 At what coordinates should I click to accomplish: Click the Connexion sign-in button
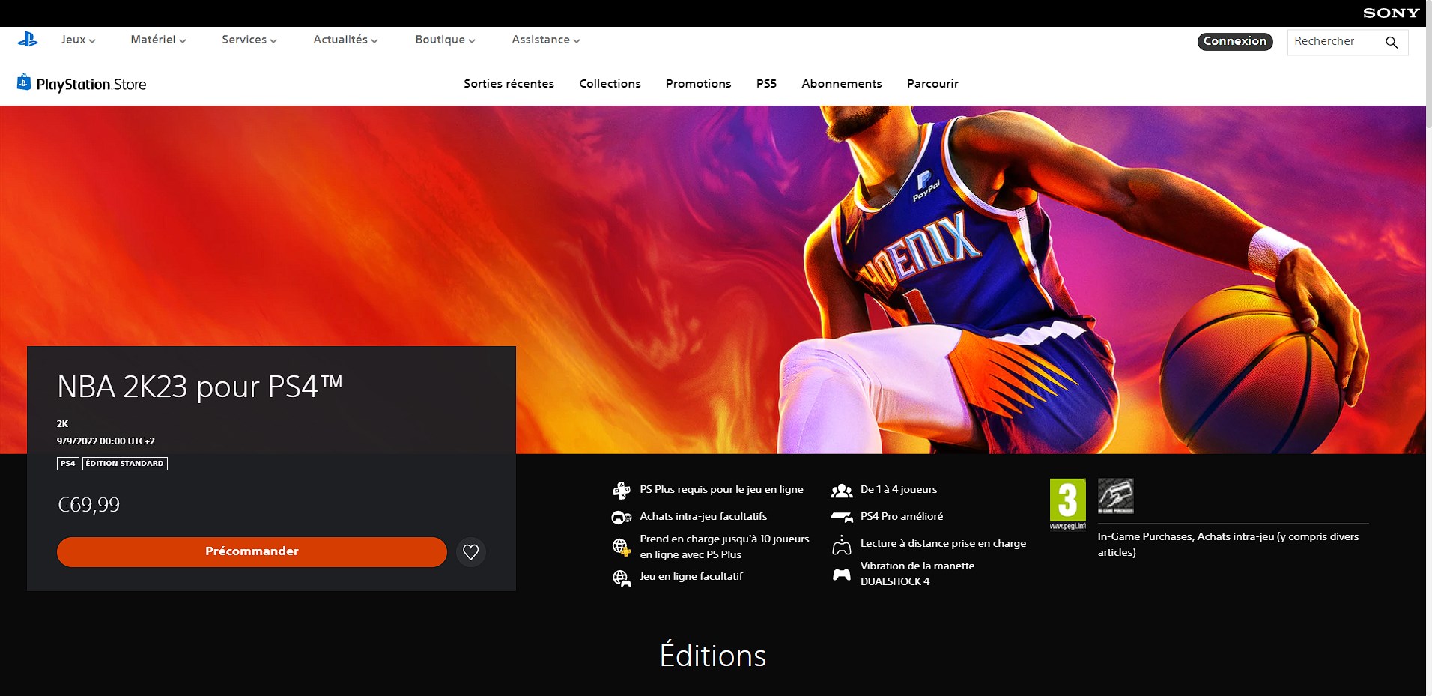tap(1234, 42)
